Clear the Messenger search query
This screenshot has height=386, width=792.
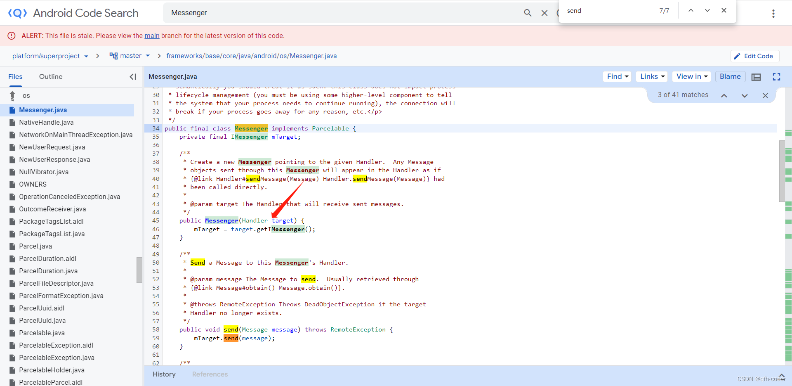point(544,13)
